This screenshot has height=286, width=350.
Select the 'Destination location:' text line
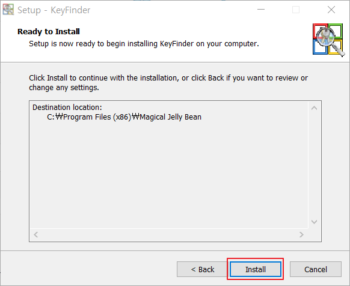(67, 108)
